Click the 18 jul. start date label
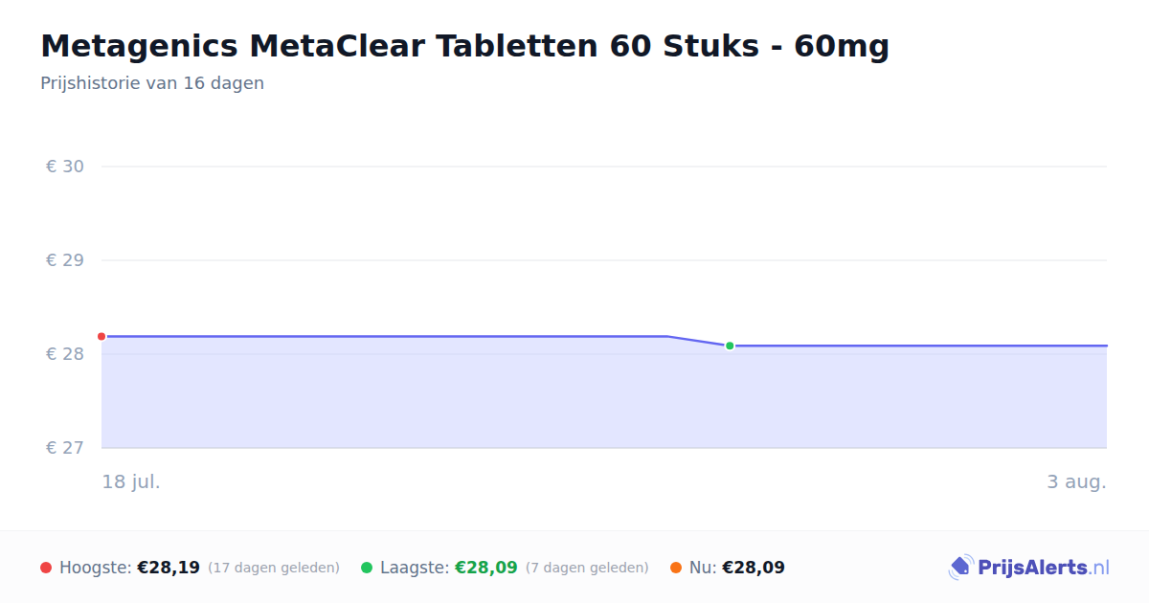This screenshot has width=1149, height=603. [131, 481]
